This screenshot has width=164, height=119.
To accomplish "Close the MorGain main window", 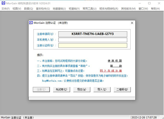I will click(x=159, y=3).
